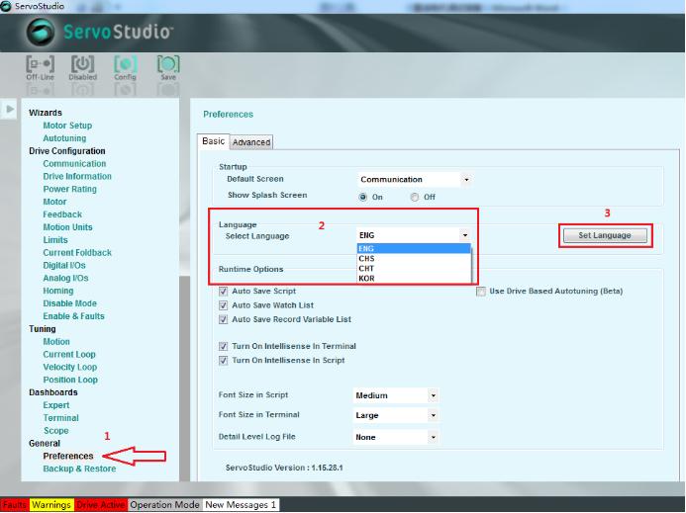Uncheck Auto Save Script checkbox
Viewport: 686px width, 513px height.
point(223,292)
